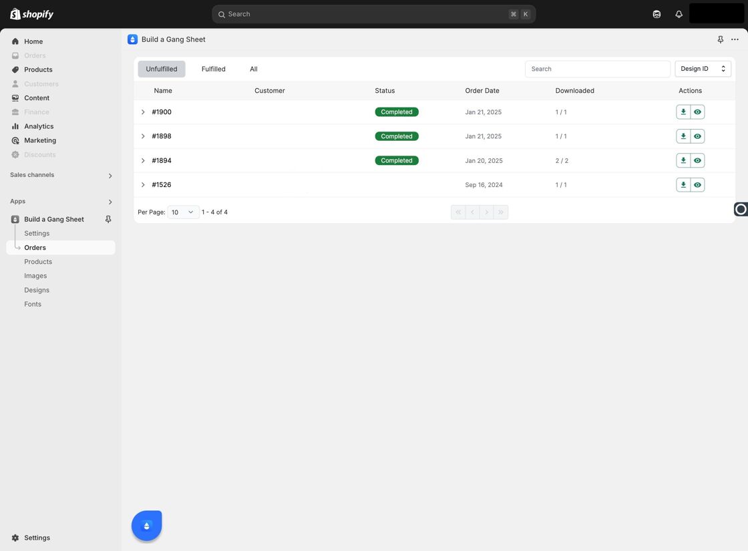748x551 pixels.
Task: Open the blue floating help bubble
Action: [x=147, y=526]
